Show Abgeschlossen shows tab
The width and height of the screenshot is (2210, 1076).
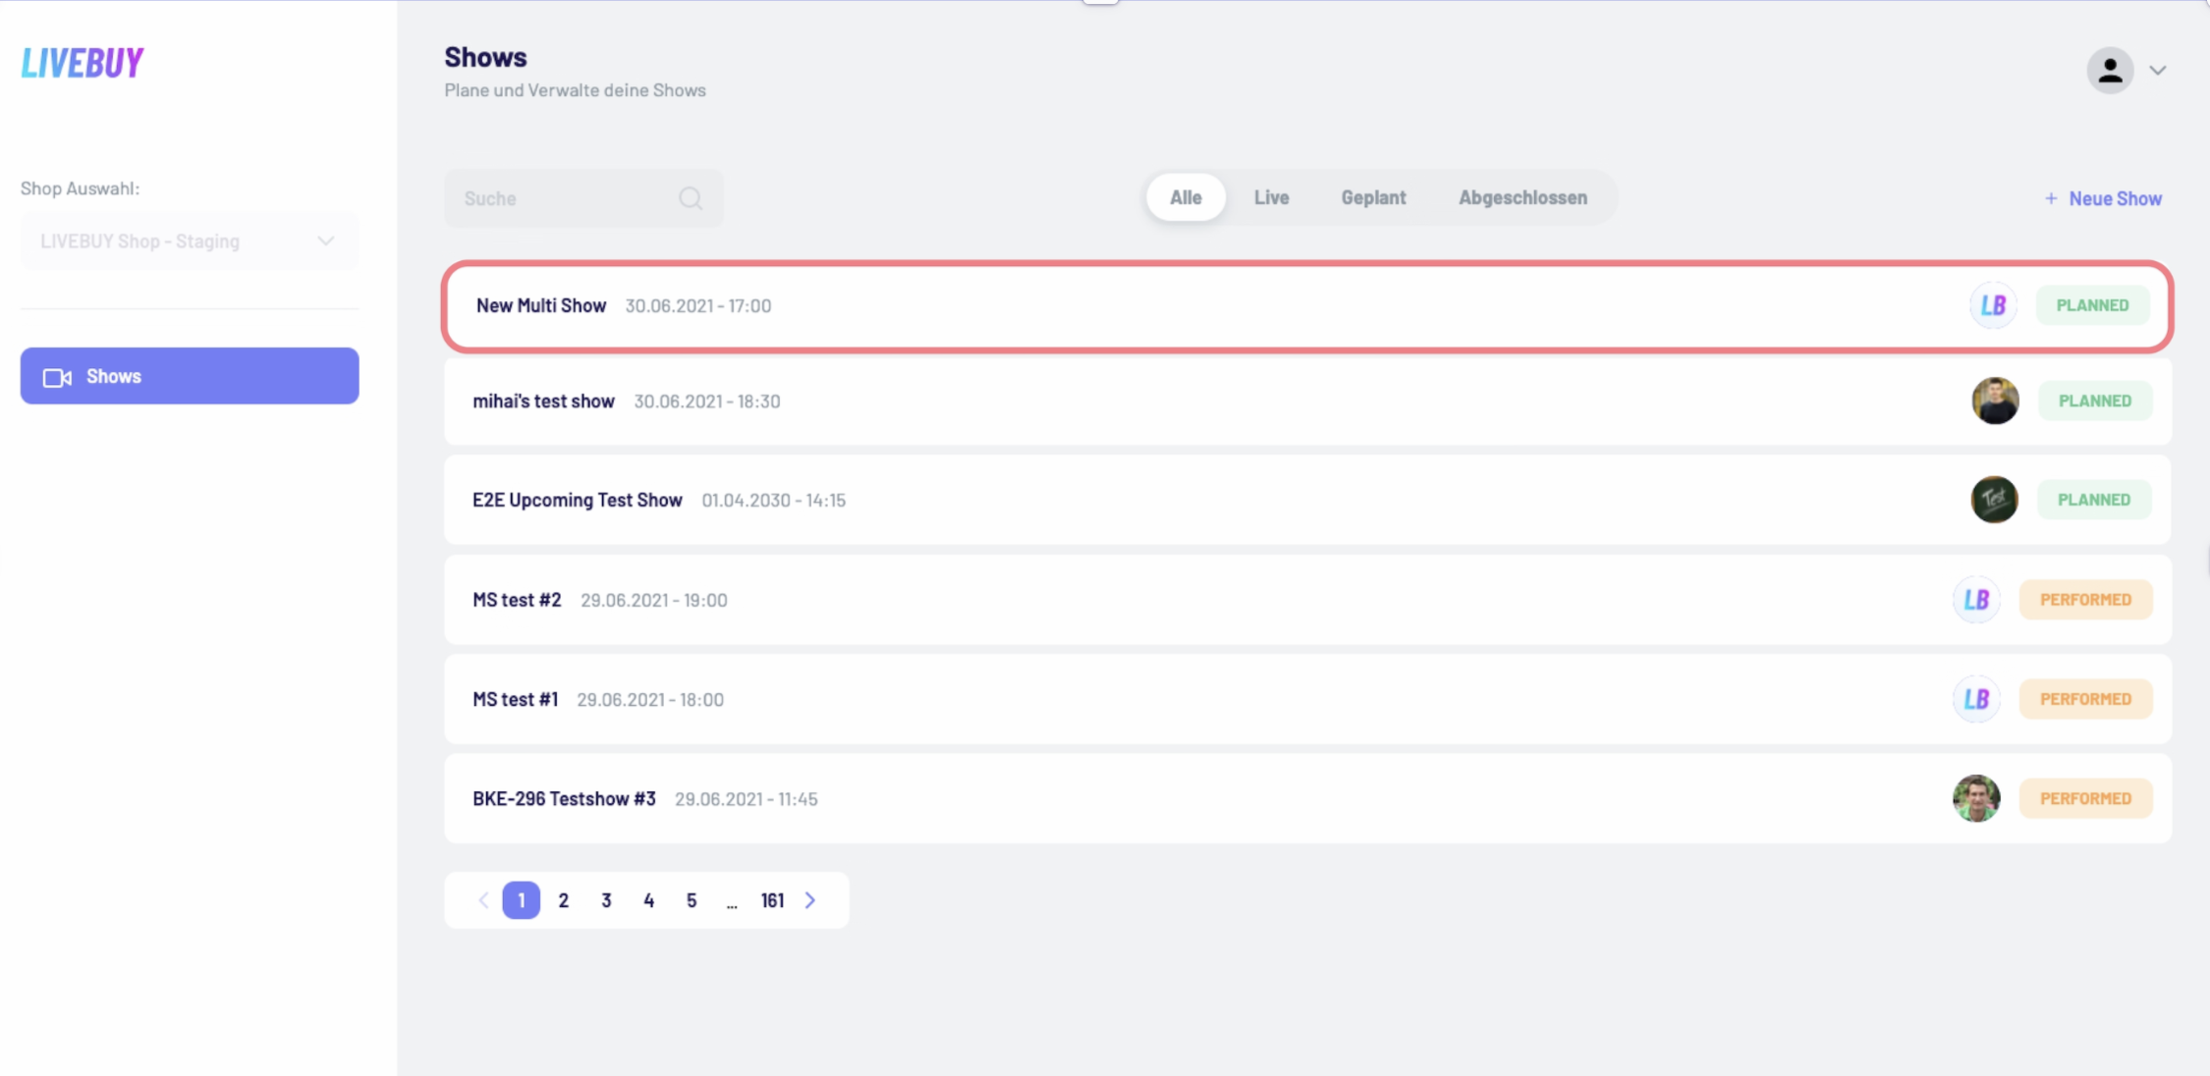[1522, 197]
